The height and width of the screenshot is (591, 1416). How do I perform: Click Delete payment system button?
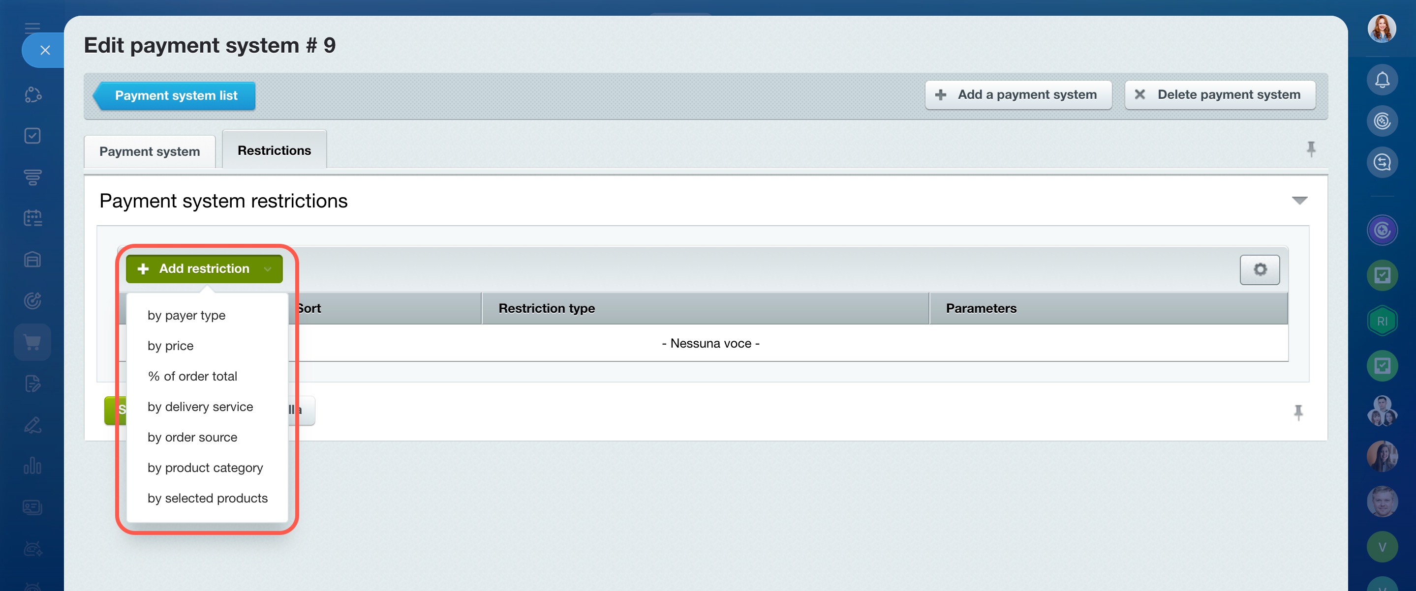[x=1219, y=94]
